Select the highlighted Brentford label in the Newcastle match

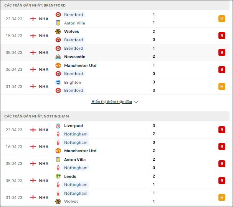[x=73, y=49]
